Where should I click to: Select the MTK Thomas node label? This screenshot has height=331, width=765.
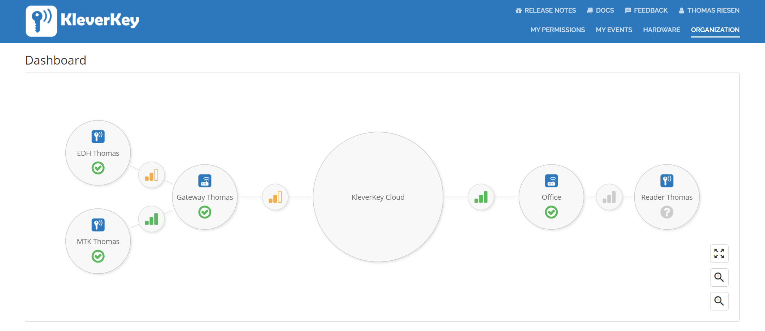click(x=98, y=242)
